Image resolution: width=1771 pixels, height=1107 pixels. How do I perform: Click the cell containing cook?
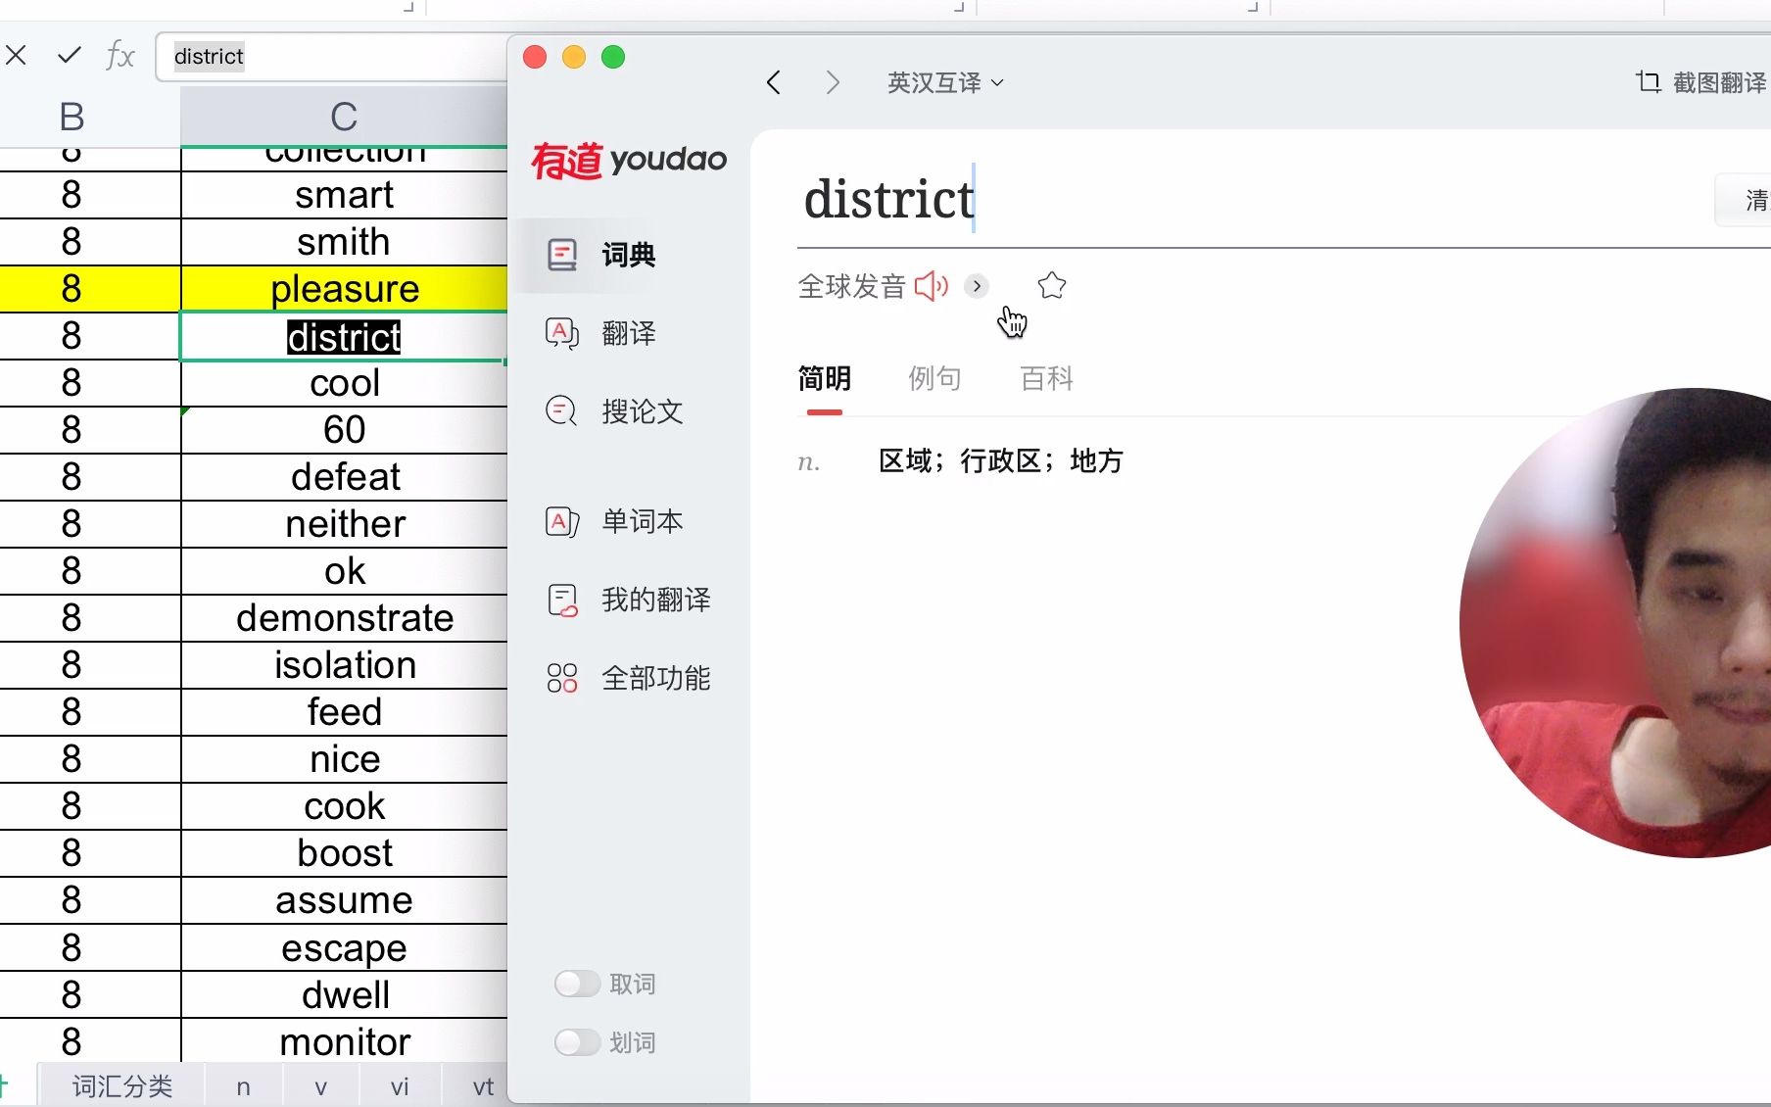coord(345,806)
